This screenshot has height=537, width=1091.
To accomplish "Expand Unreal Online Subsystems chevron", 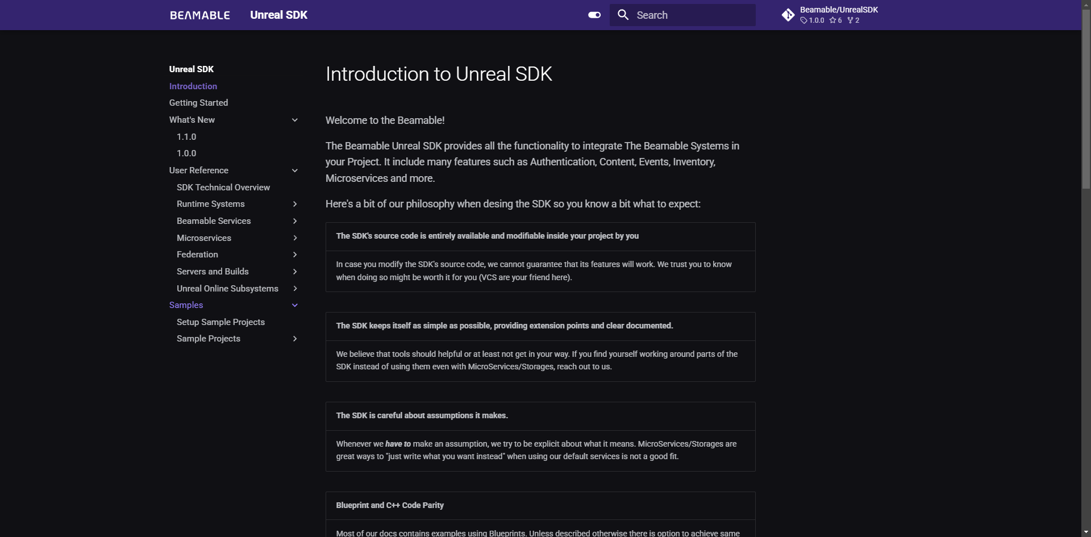I will [295, 289].
